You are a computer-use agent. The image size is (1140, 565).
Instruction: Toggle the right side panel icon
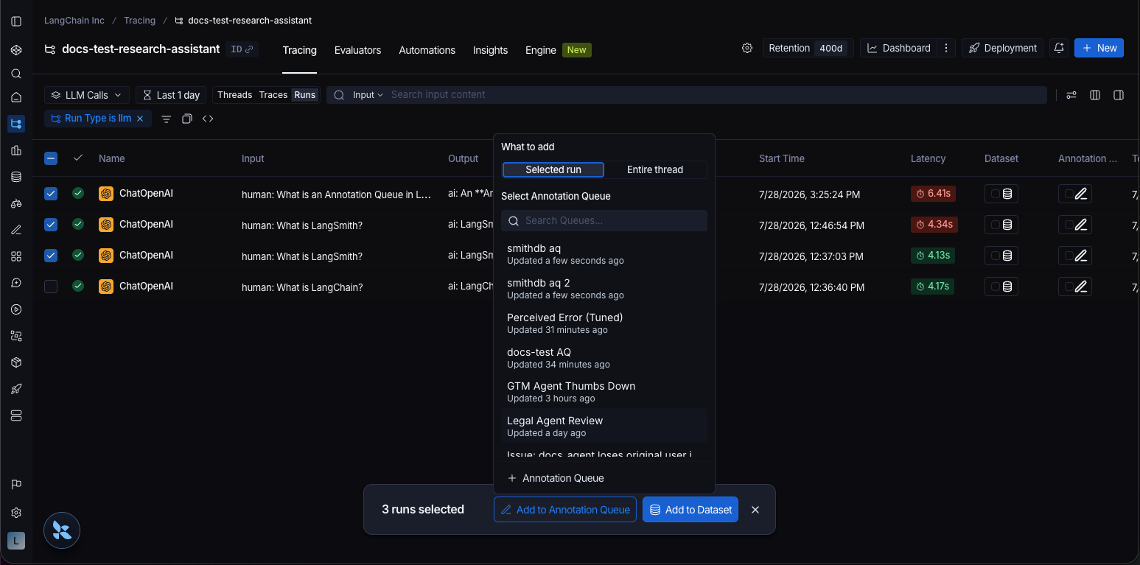(1119, 95)
